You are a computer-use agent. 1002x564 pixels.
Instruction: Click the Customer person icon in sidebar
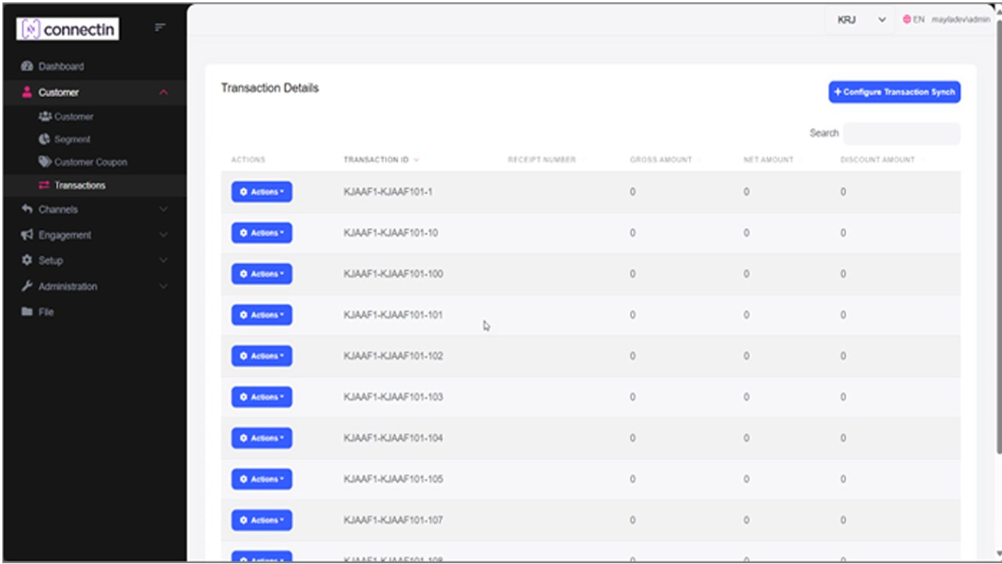tap(27, 92)
